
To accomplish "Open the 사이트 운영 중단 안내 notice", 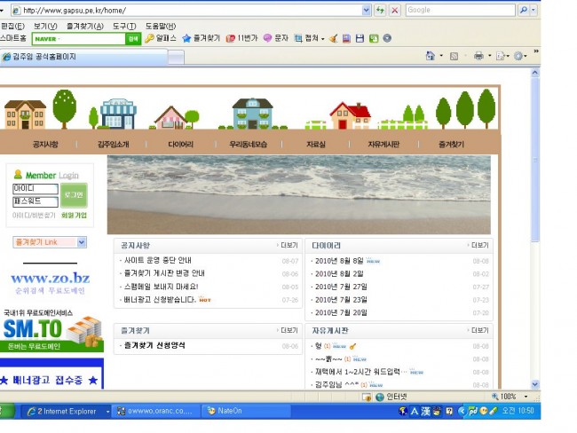I will point(158,261).
